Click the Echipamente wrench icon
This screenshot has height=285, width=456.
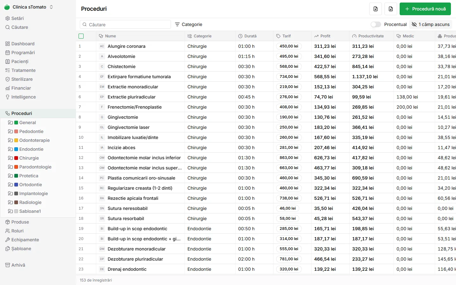coord(8,240)
